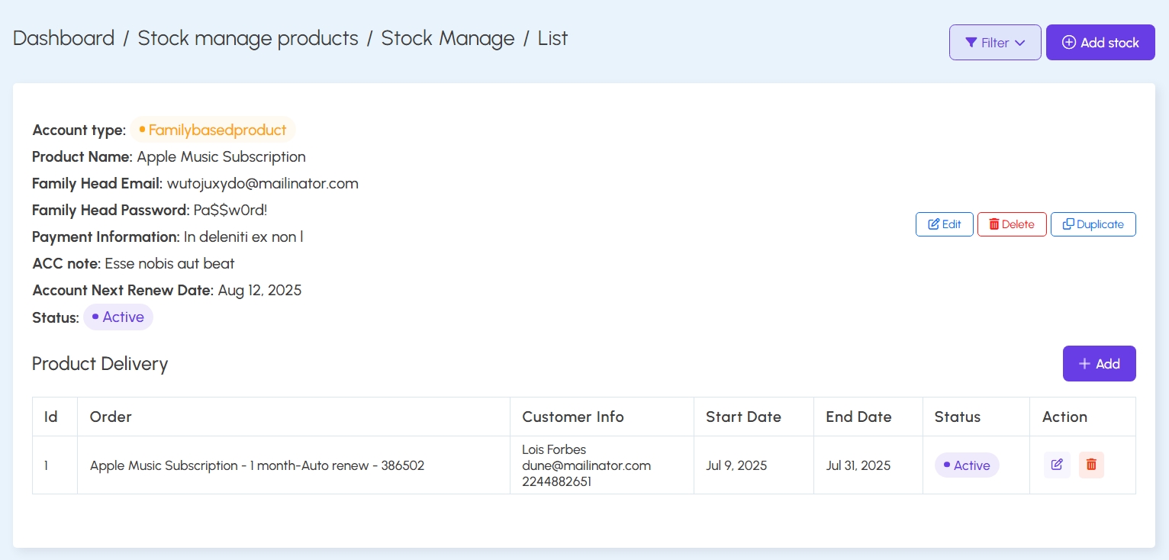Click the Stock Manage breadcrumb

pos(448,38)
